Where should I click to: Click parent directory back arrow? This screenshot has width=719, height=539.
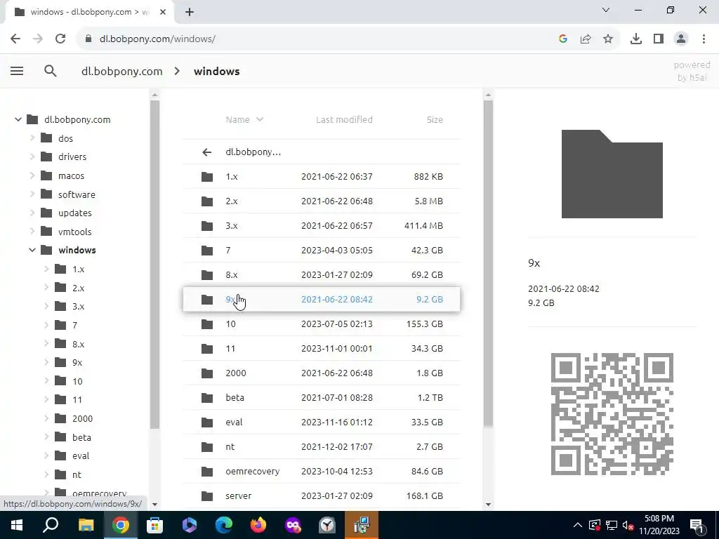point(207,152)
